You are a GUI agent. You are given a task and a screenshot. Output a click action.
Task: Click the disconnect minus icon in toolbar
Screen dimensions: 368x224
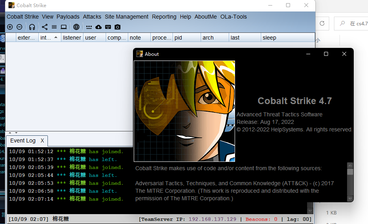[x=19, y=27]
